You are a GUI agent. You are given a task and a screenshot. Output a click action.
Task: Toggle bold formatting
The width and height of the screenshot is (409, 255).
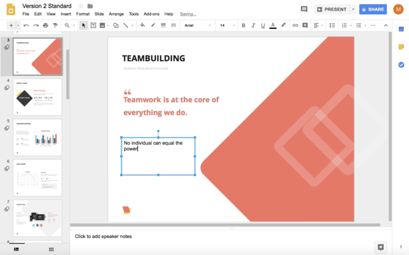click(x=243, y=25)
